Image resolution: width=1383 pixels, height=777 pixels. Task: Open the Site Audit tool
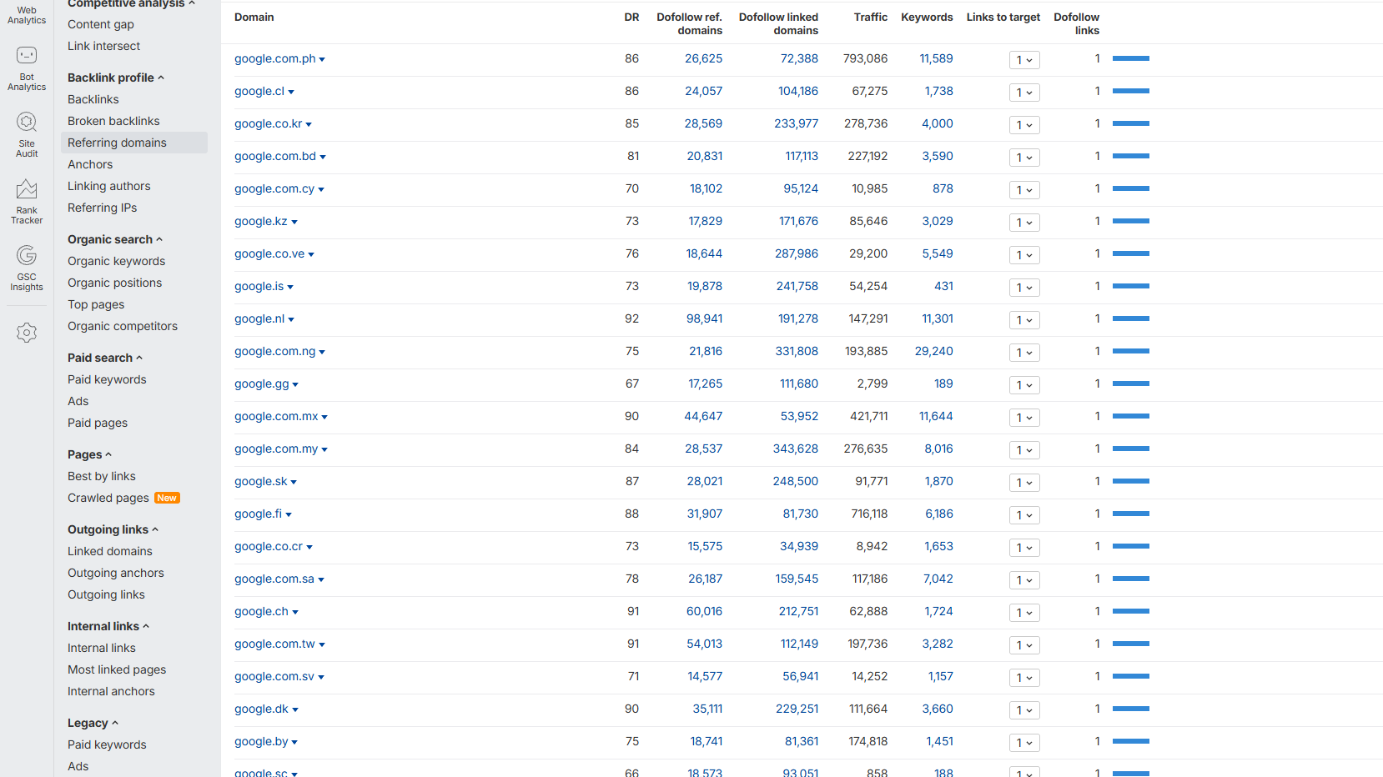tap(27, 135)
